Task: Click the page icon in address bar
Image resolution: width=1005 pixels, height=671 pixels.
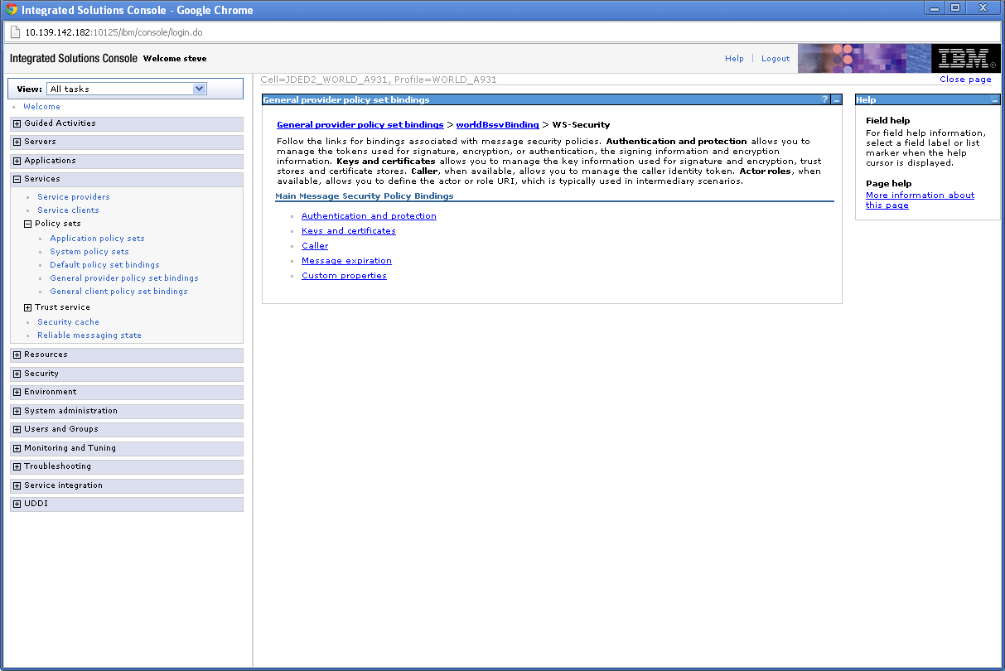Action: pyautogui.click(x=15, y=32)
